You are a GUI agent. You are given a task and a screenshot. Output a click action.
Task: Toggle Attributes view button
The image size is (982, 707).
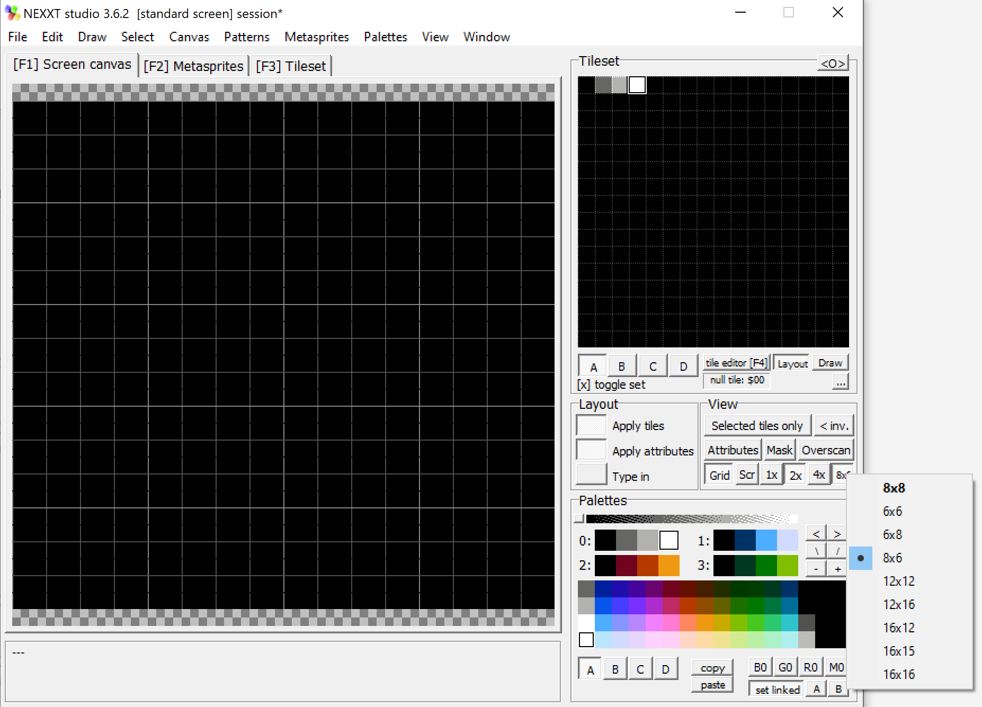click(733, 450)
